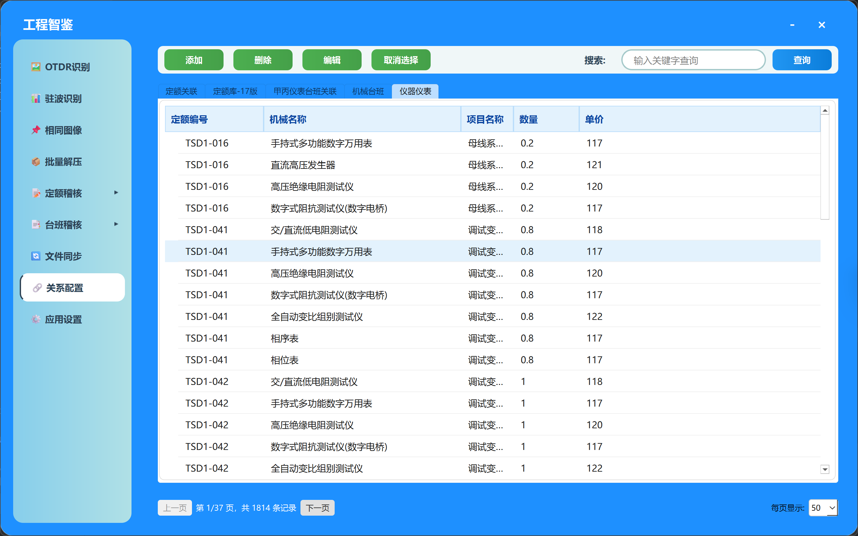This screenshot has width=858, height=536.
Task: Click the 驻波识别 bar chart icon
Action: click(36, 99)
